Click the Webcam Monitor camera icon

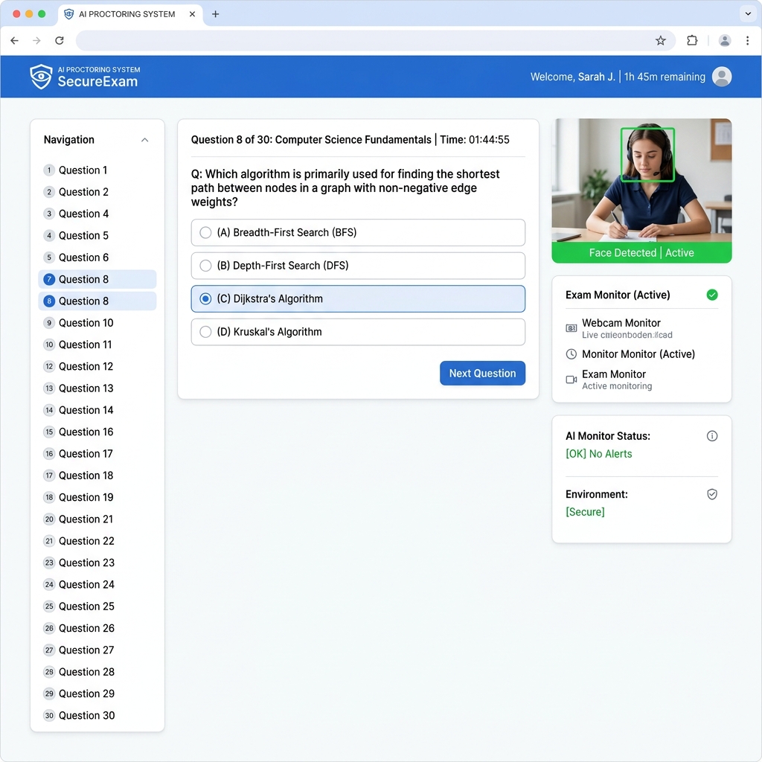(x=571, y=328)
